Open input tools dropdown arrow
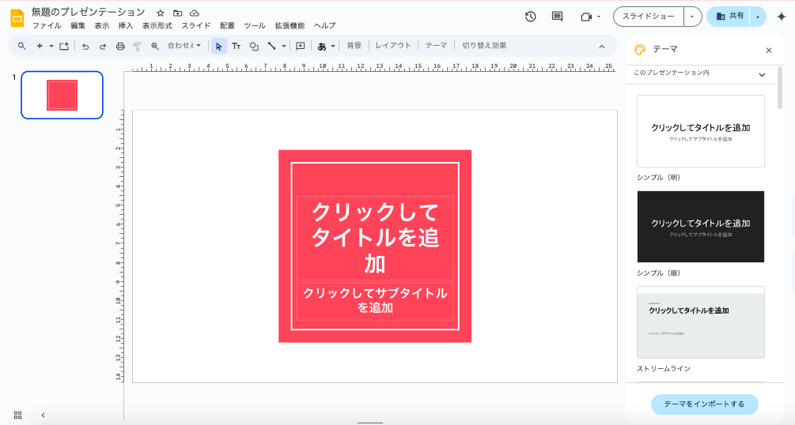 coord(333,46)
